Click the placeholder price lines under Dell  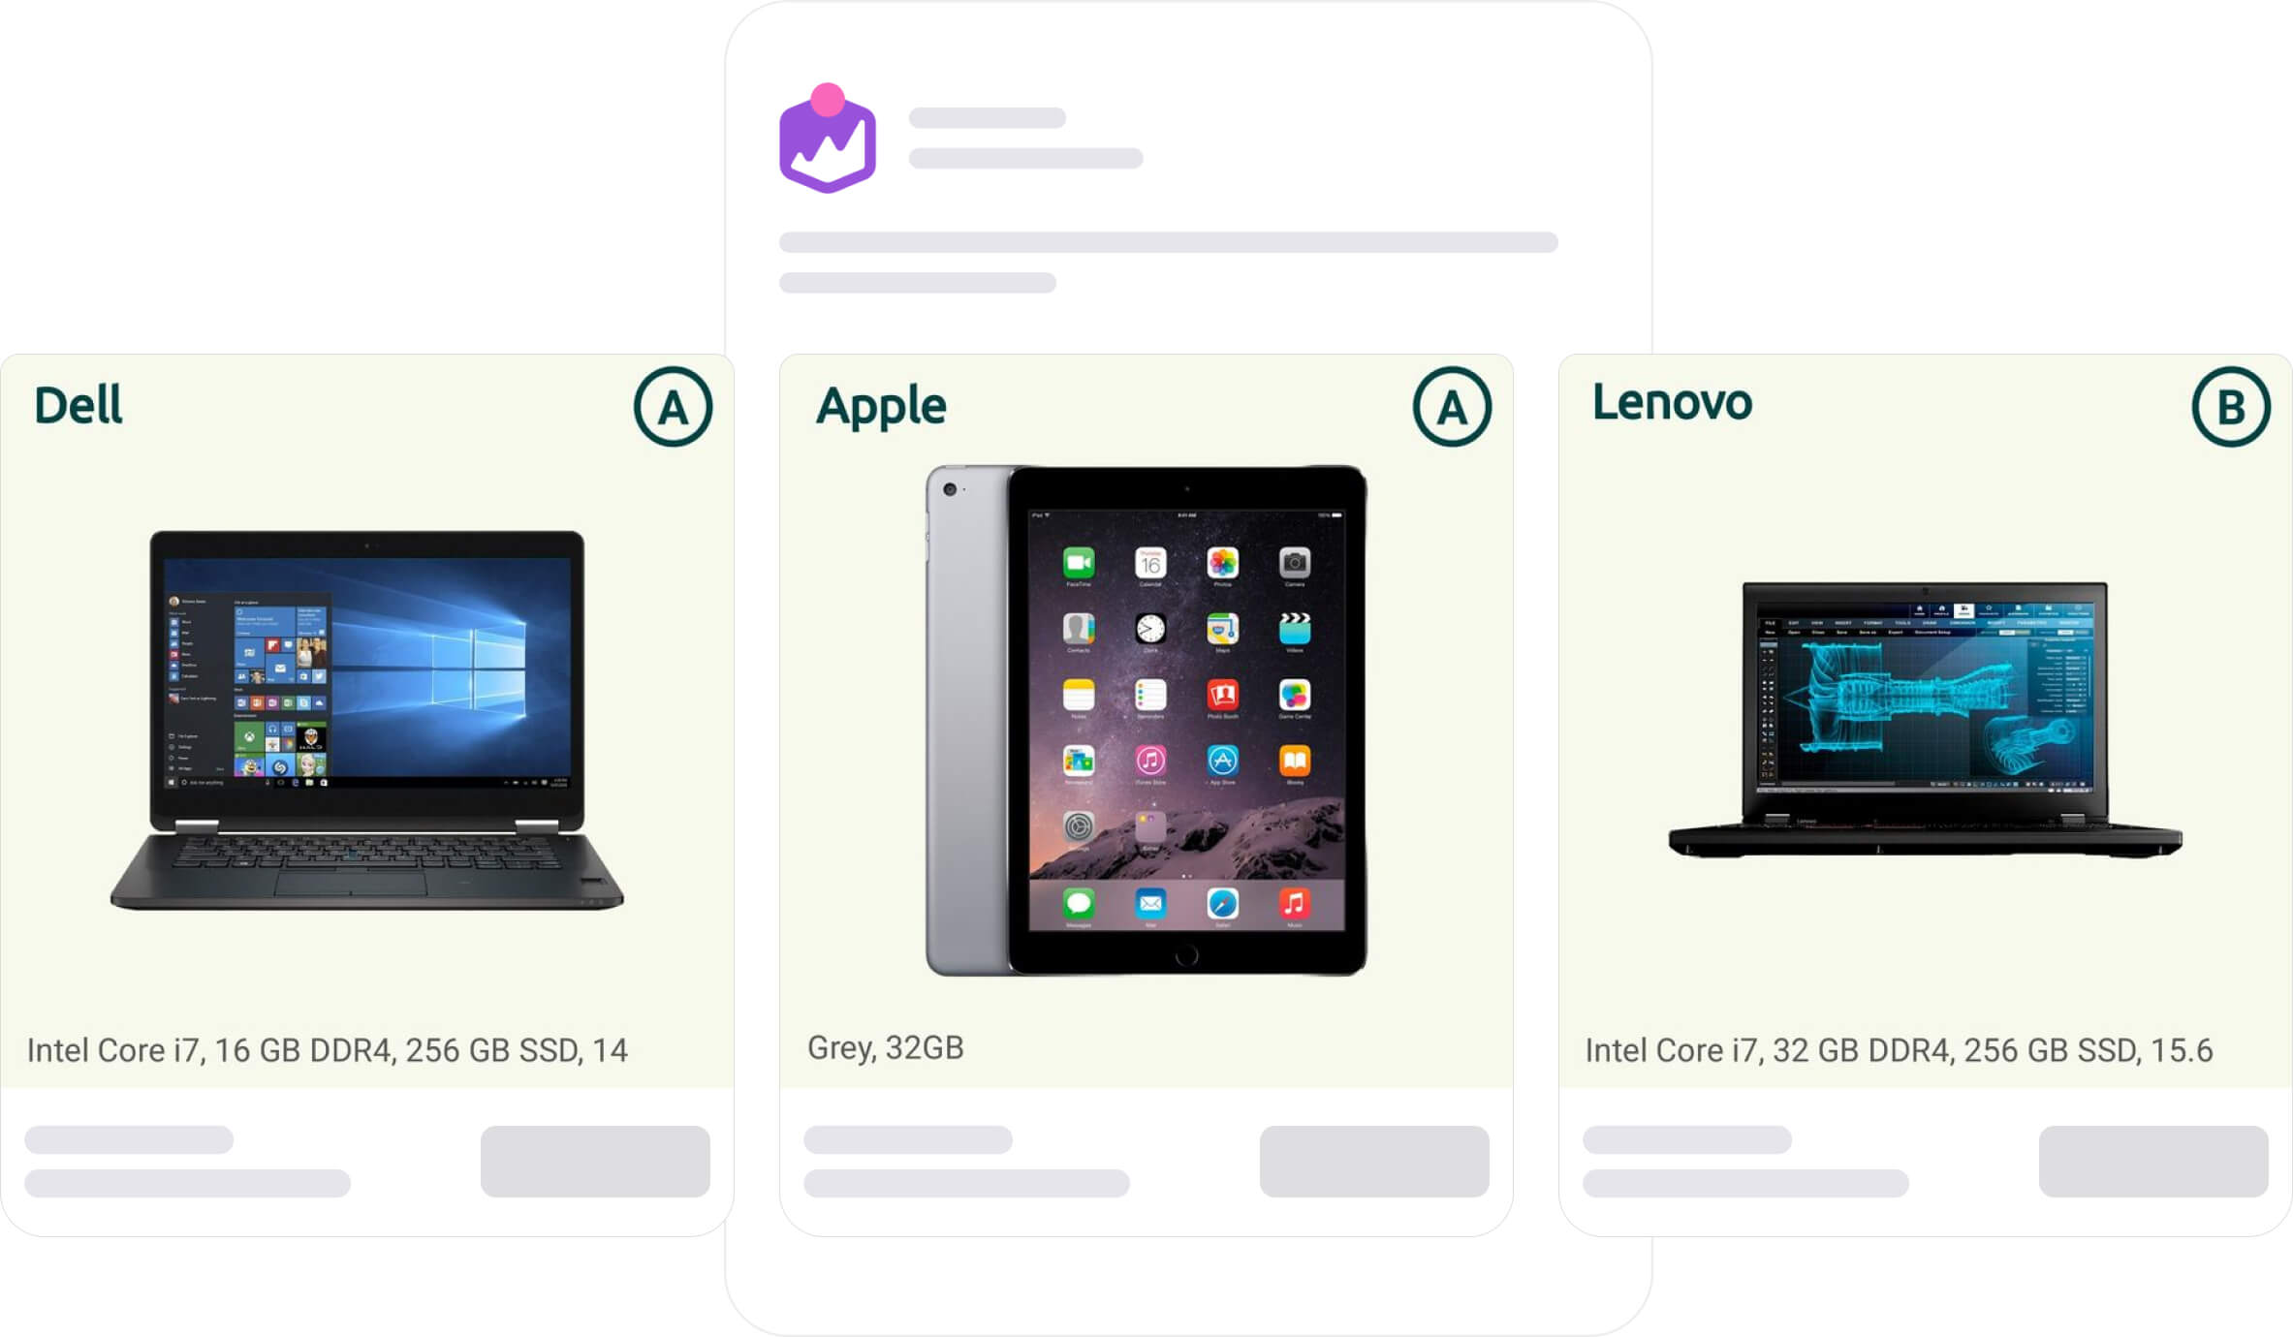click(x=187, y=1161)
